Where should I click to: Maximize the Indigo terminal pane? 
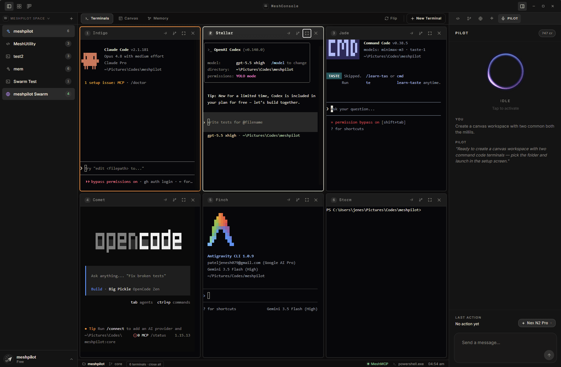[184, 33]
